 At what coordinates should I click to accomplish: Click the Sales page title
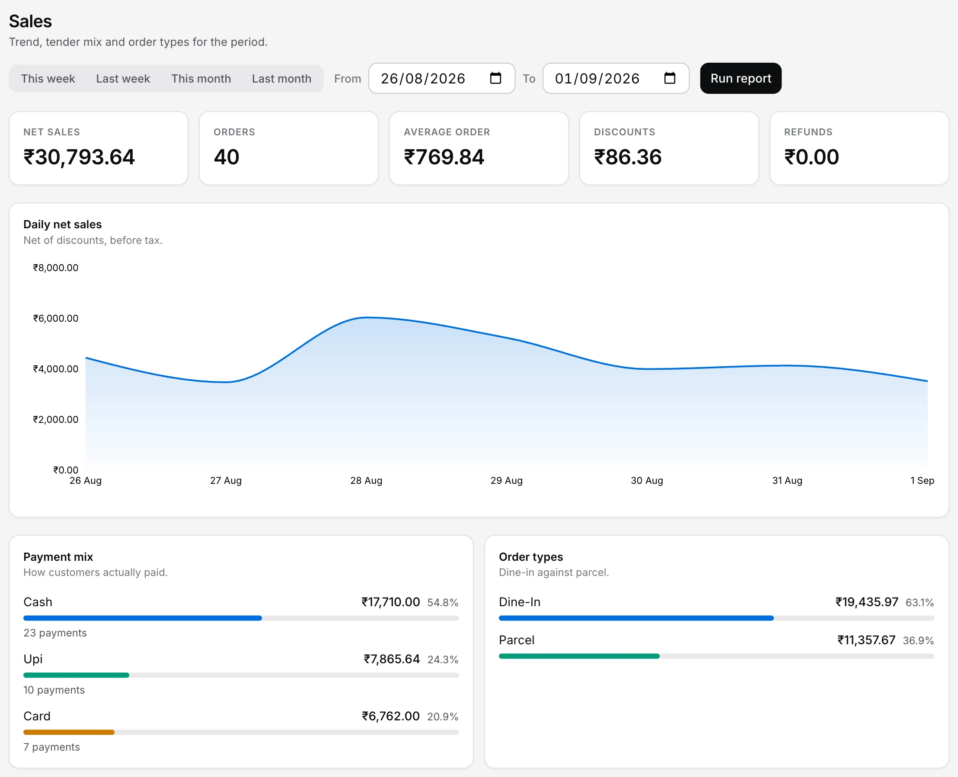pos(30,22)
